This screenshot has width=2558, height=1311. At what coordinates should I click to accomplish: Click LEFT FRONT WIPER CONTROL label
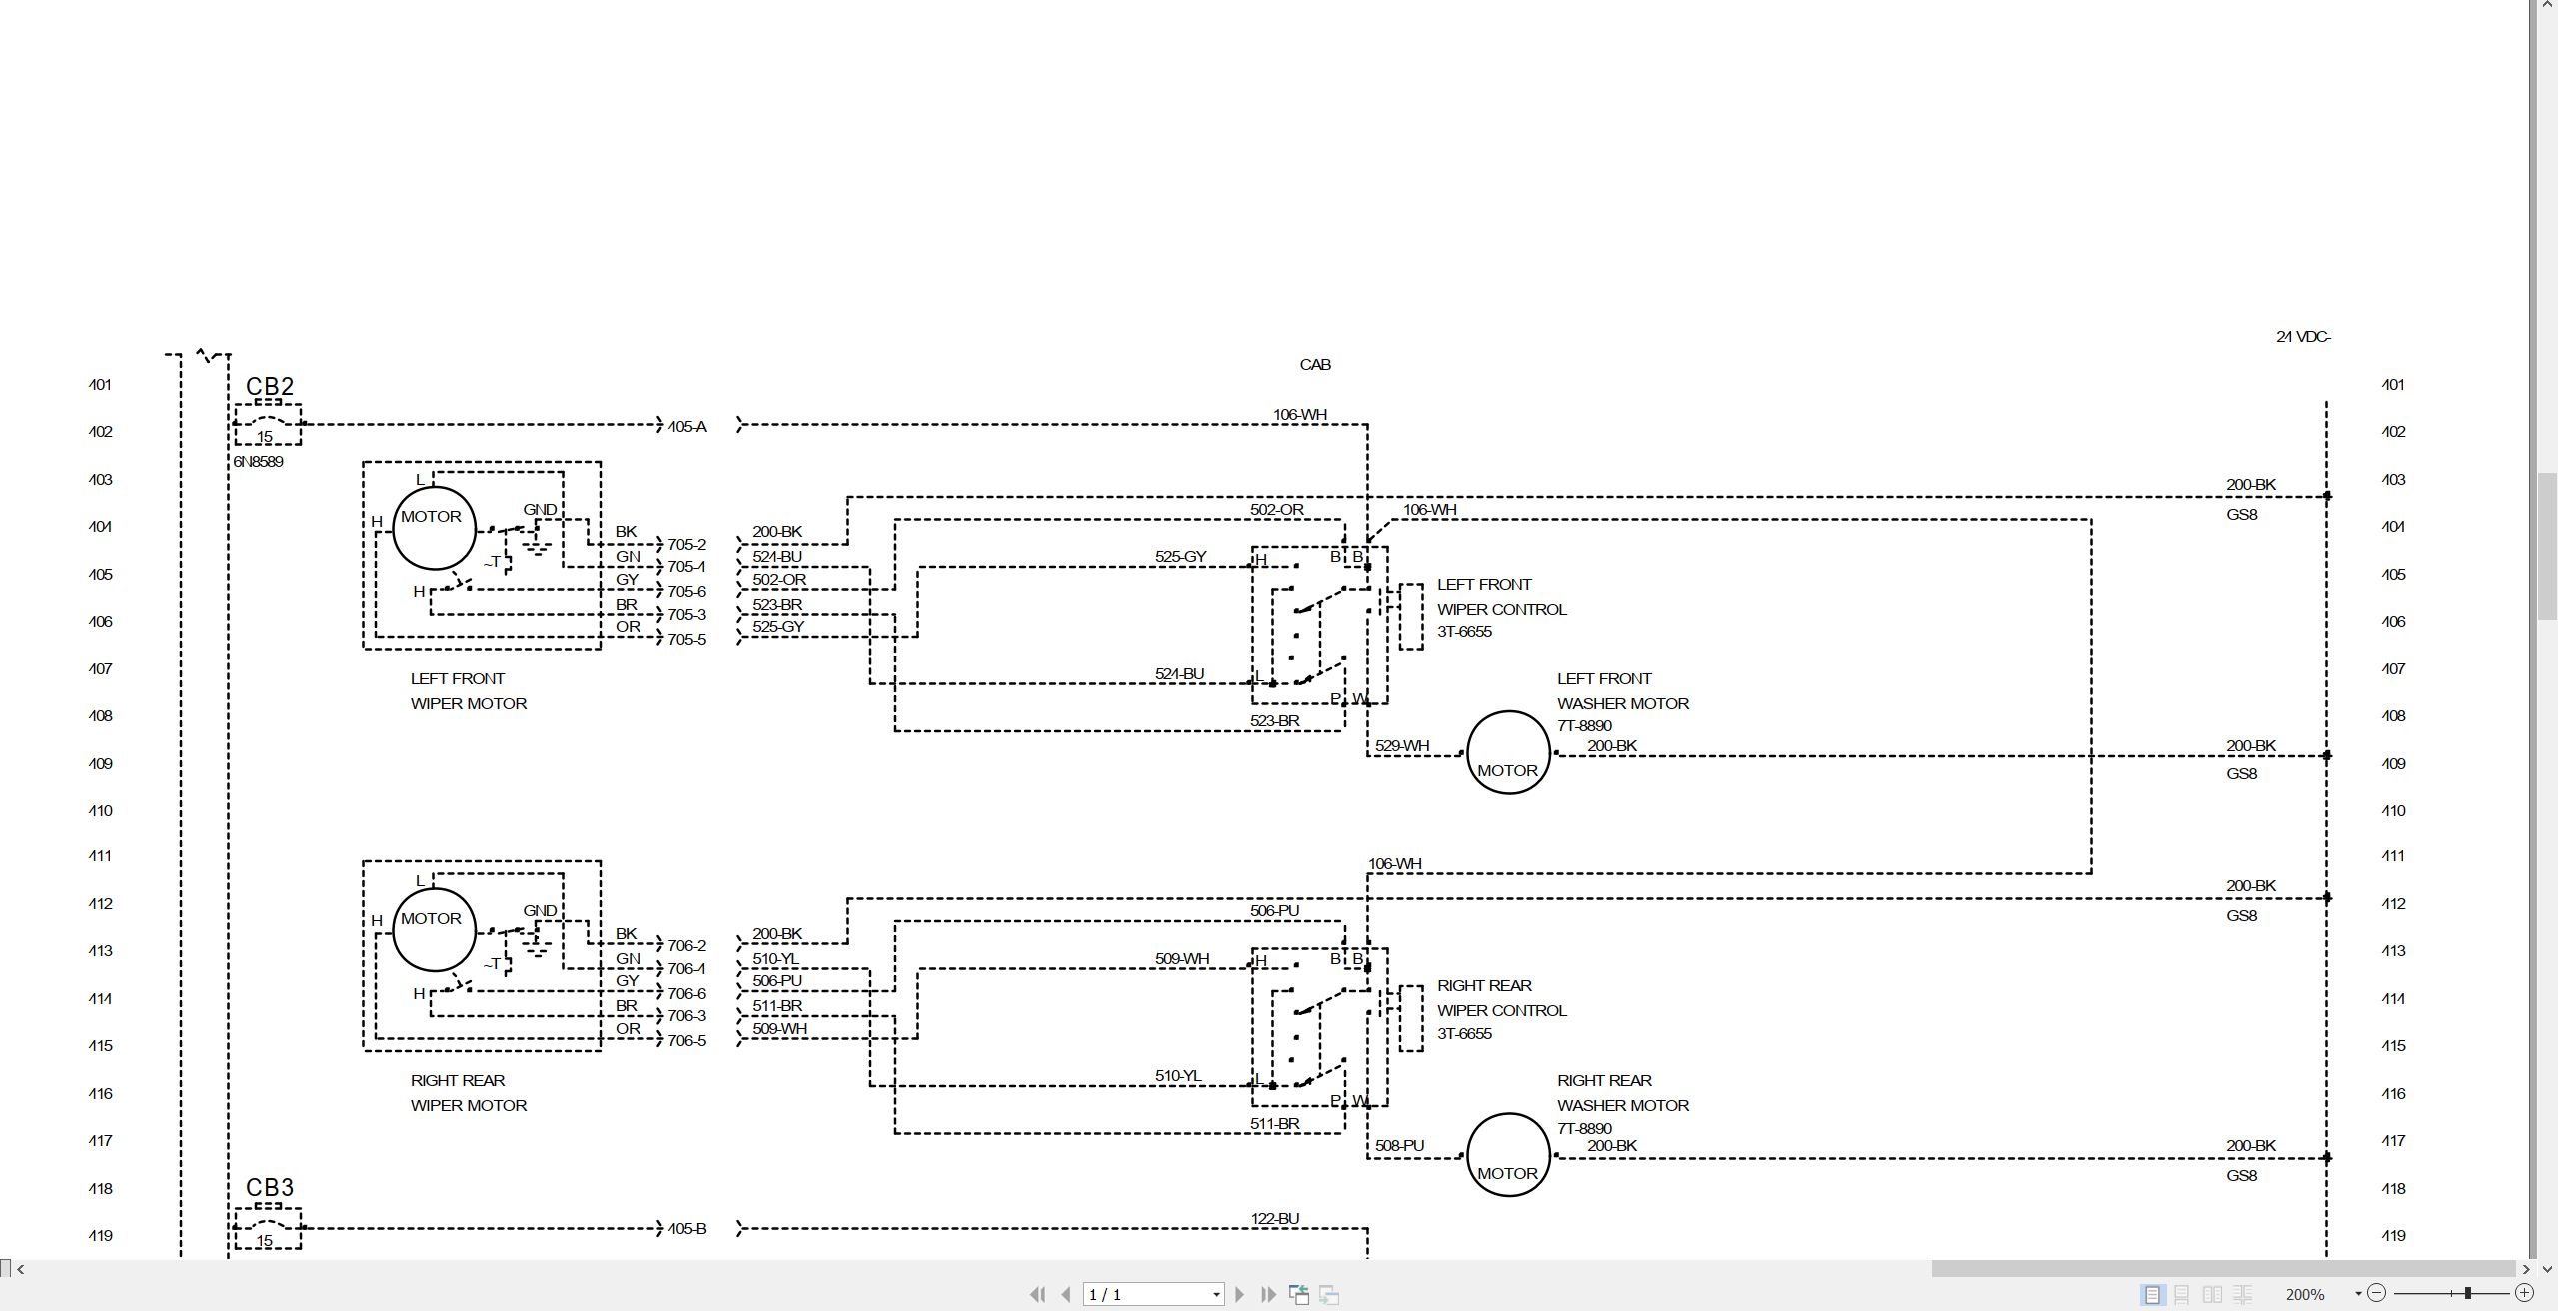(x=1502, y=597)
